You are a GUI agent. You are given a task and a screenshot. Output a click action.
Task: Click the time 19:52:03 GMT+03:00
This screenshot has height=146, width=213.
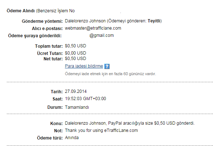(x=85, y=99)
